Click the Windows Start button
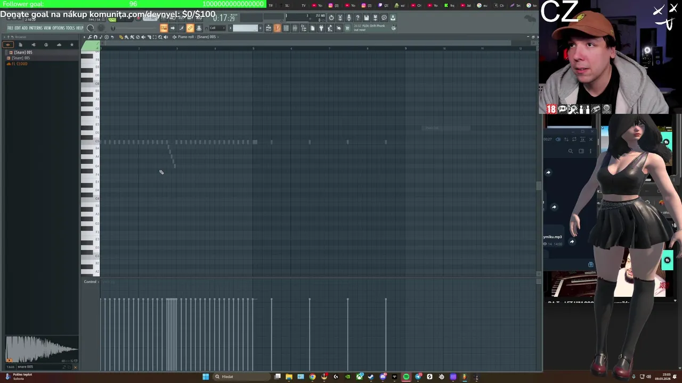The width and height of the screenshot is (682, 383). 206,377
